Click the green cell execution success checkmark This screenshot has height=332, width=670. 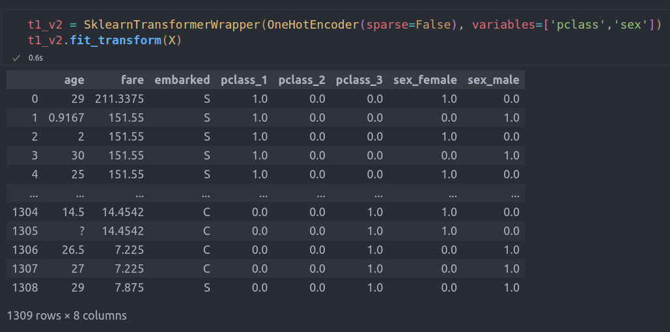coord(16,58)
